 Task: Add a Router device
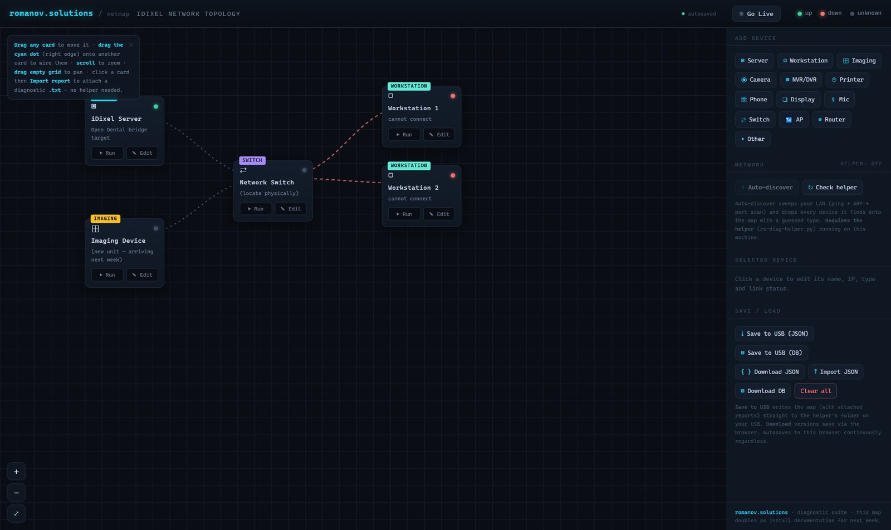tap(831, 120)
